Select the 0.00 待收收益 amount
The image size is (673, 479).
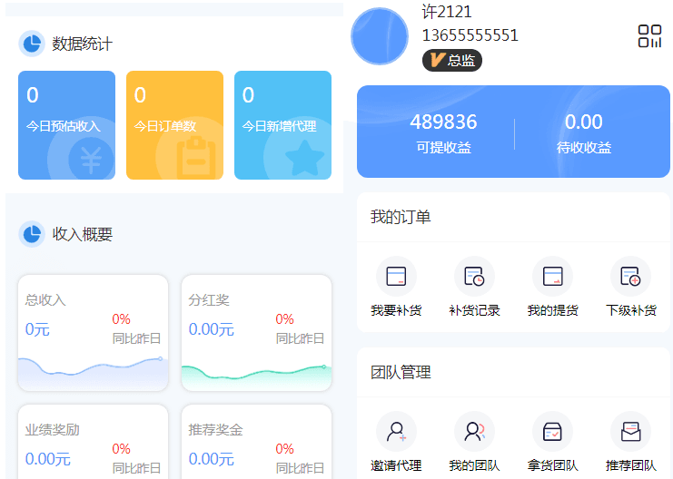(x=584, y=122)
